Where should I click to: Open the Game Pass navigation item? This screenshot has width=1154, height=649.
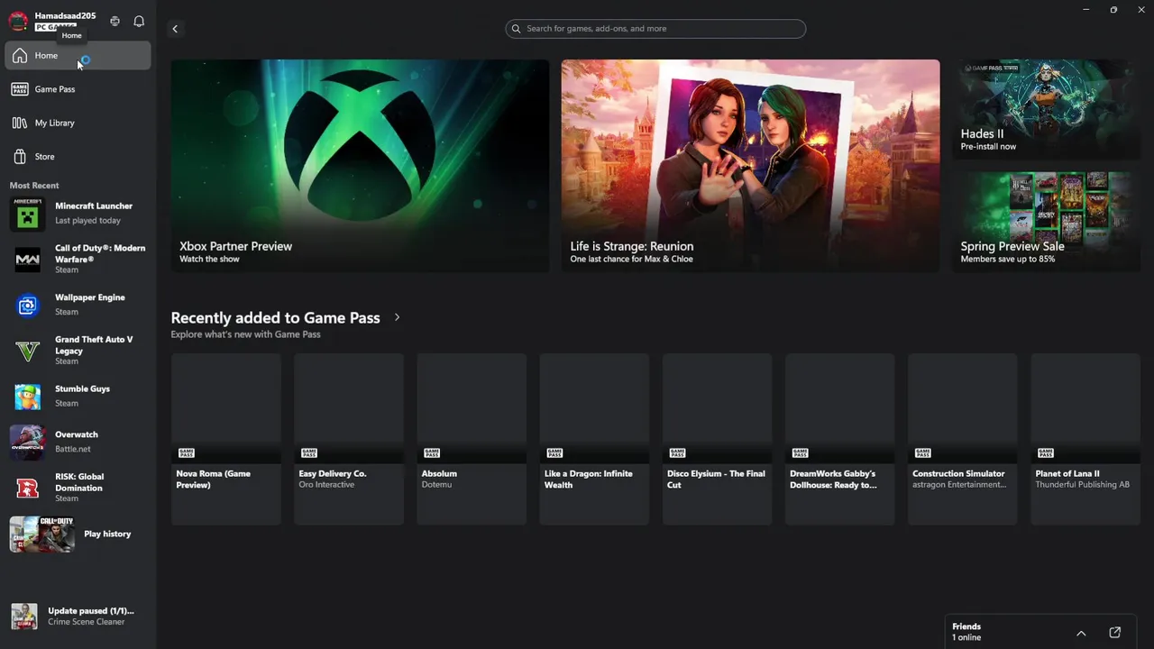point(78,89)
